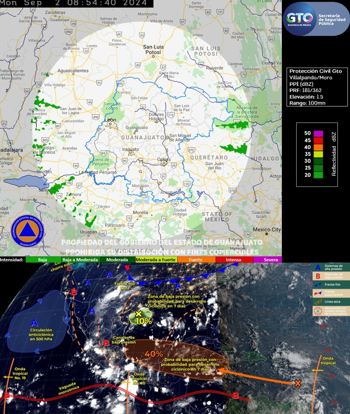This screenshot has height=414, width=350.
Task: Click the '10%' cyclonic probability label
Action: (x=144, y=321)
